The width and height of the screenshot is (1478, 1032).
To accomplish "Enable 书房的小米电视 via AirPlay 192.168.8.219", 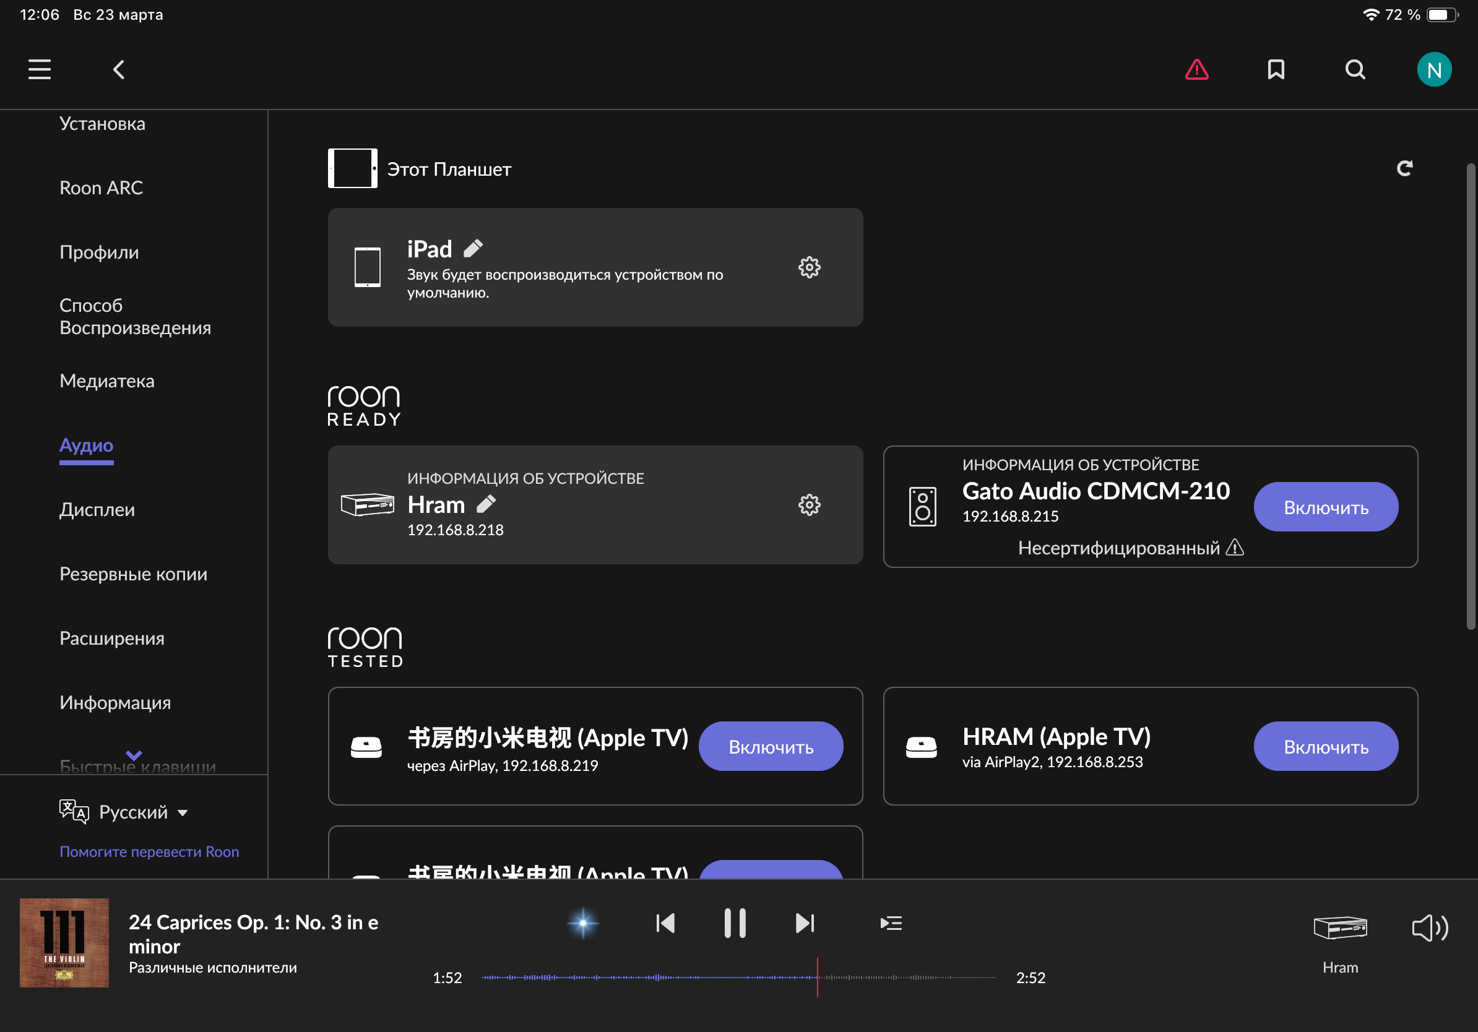I will pos(771,746).
